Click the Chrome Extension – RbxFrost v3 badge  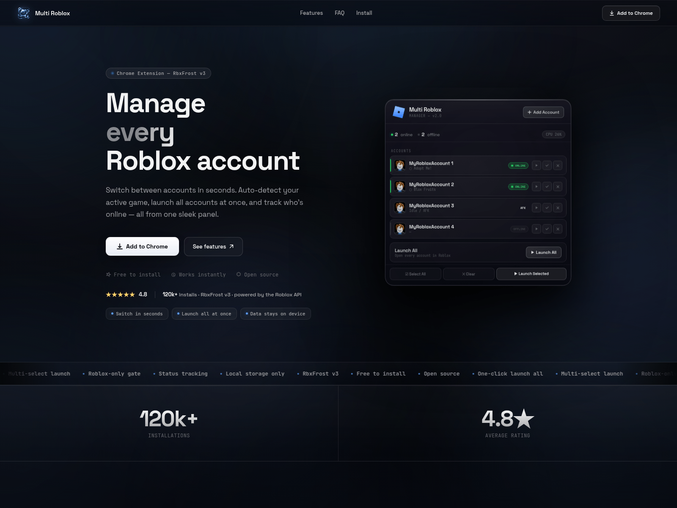pyautogui.click(x=158, y=73)
